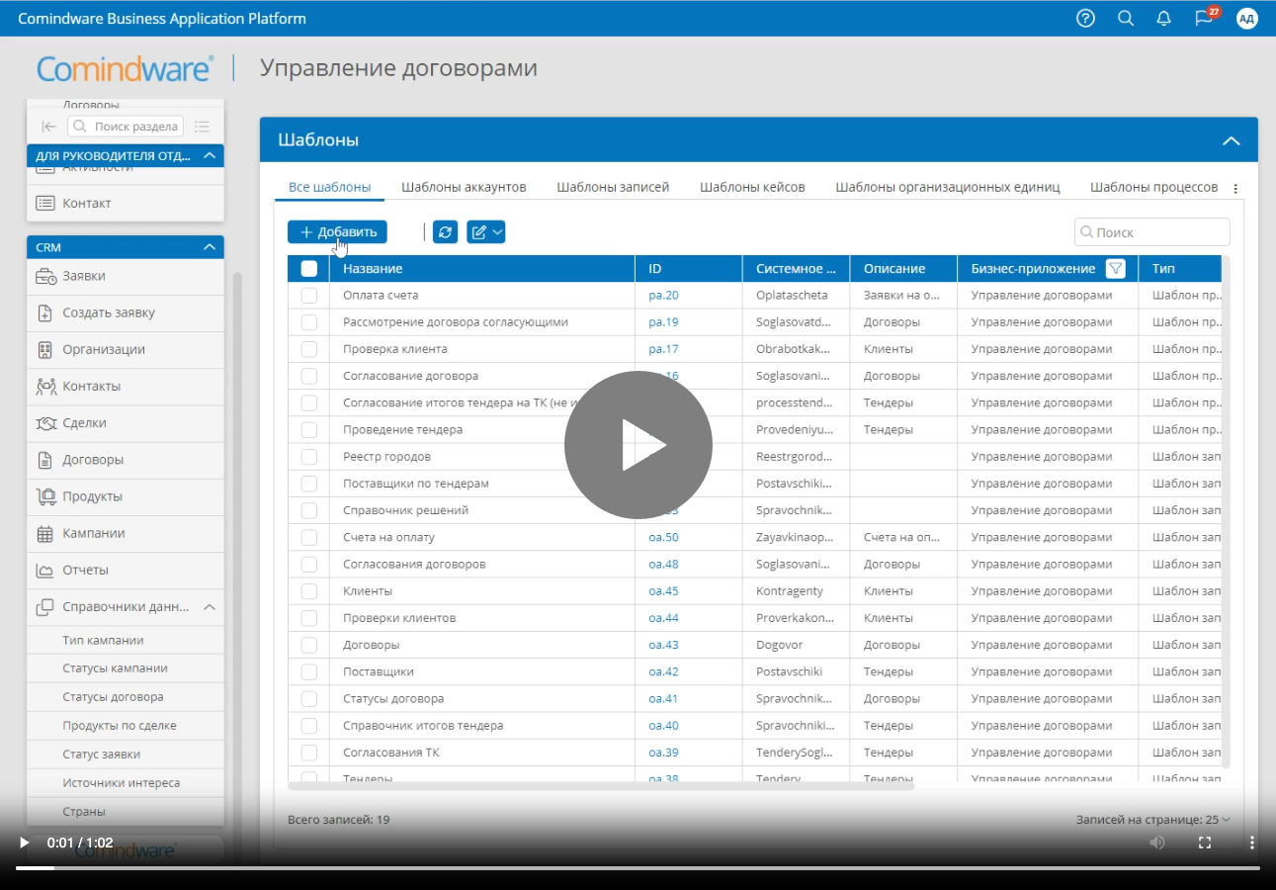Open the Контакты people icon
The height and width of the screenshot is (890, 1276).
point(45,386)
